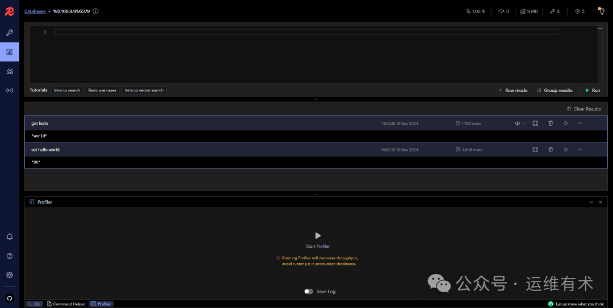Toggle the Save Log switch
The image size is (613, 308).
[308, 291]
